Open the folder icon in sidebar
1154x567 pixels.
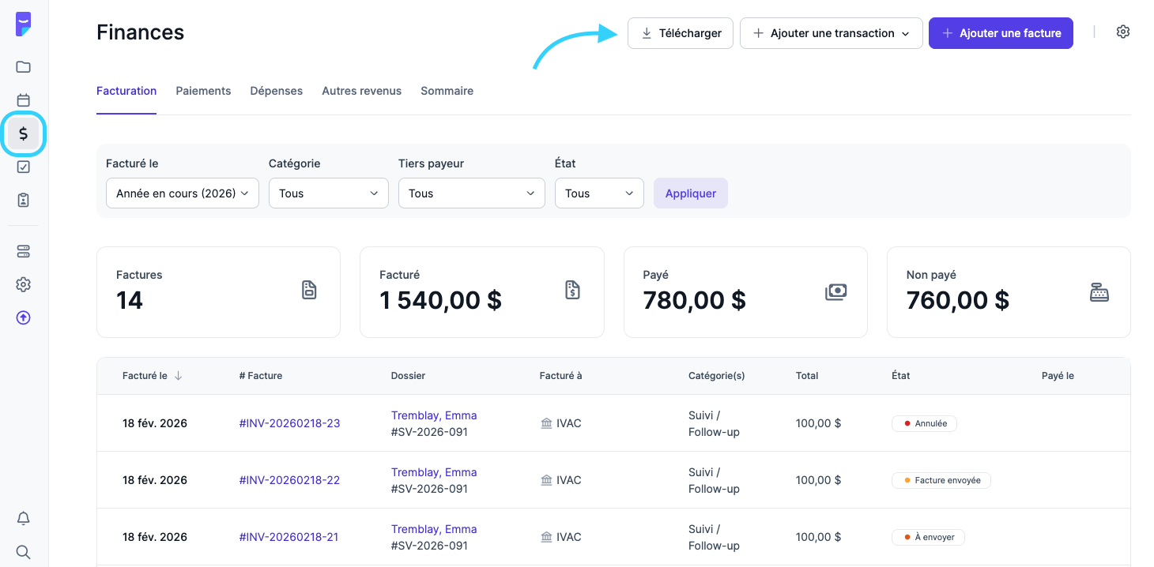(x=24, y=67)
